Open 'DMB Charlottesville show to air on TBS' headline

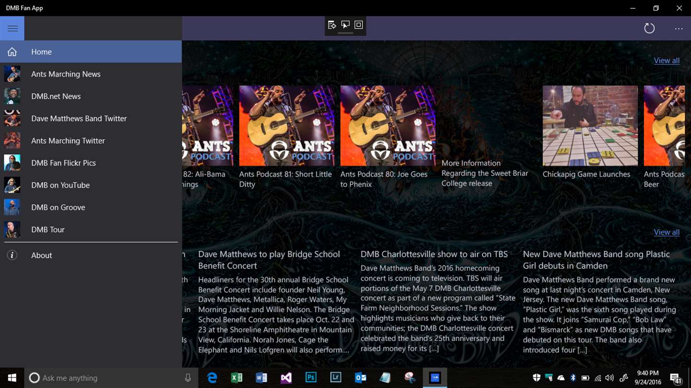coord(434,254)
